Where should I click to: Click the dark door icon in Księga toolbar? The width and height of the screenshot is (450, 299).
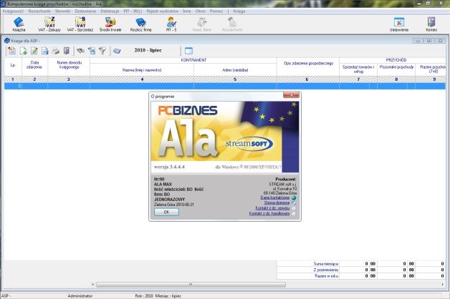tap(67, 51)
